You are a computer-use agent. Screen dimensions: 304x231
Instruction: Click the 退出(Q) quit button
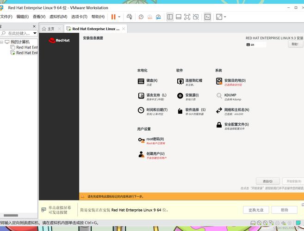tap(268, 181)
